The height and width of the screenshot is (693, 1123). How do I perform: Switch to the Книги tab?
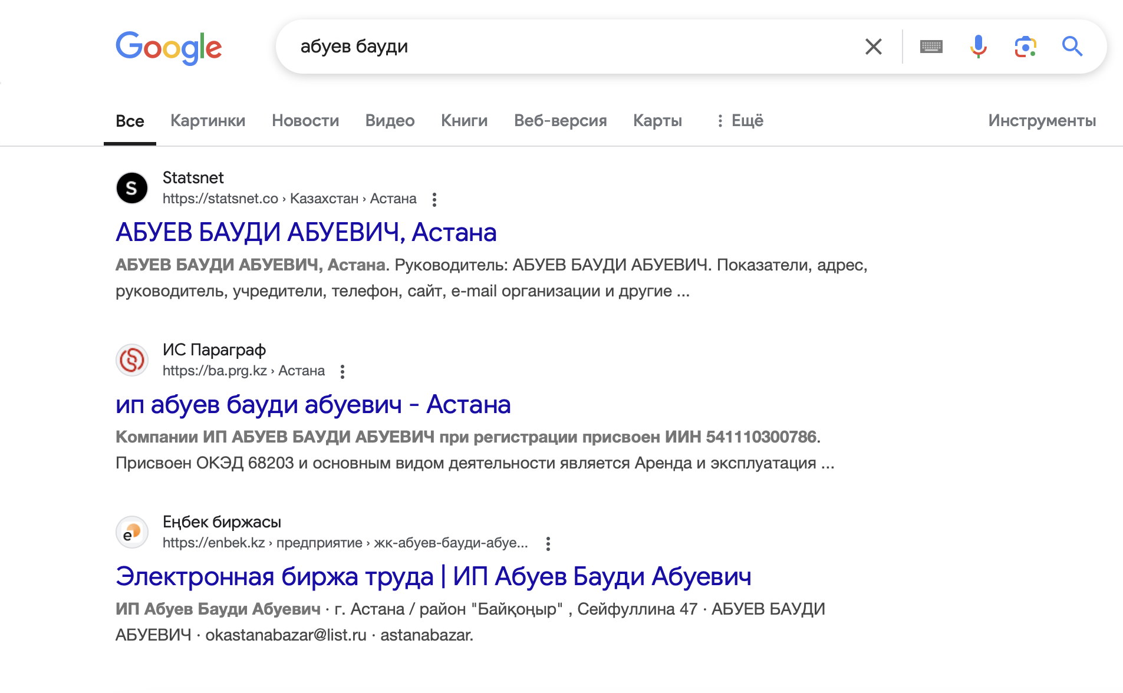point(464,121)
